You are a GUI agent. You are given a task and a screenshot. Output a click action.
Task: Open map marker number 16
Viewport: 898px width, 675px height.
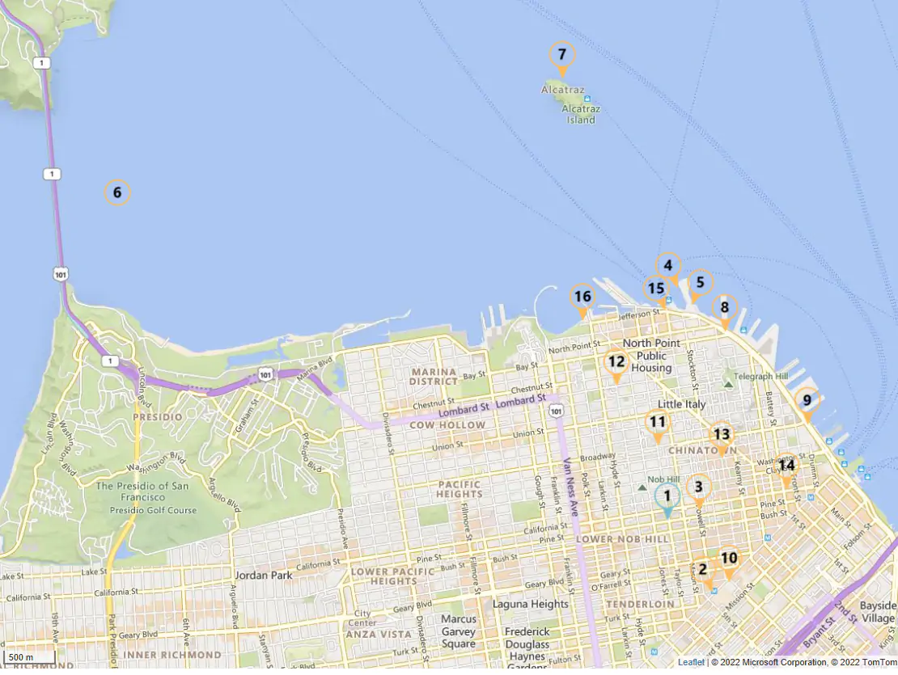[582, 297]
